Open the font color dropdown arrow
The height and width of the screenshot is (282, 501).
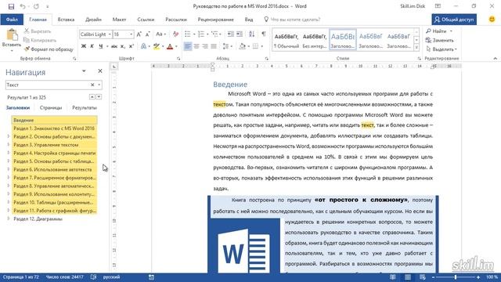[x=176, y=47]
